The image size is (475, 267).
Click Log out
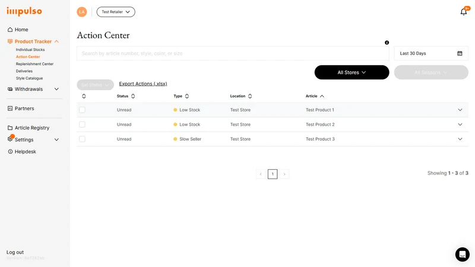point(15,252)
